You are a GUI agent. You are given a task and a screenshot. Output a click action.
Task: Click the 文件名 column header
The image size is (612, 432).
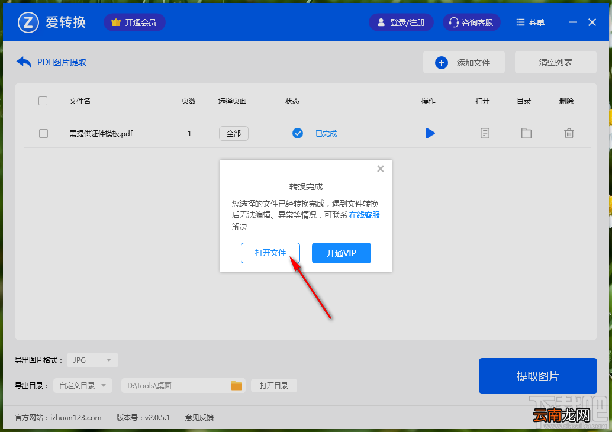tap(80, 101)
